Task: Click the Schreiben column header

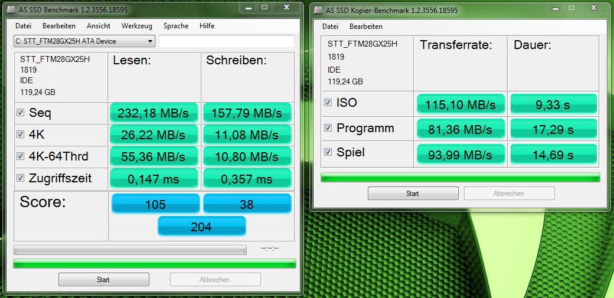Action: [236, 60]
